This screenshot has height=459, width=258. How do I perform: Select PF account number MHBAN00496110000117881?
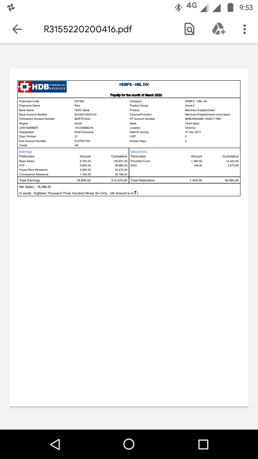(203, 119)
